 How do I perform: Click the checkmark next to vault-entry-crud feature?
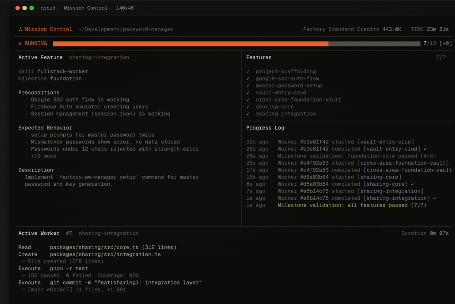point(248,93)
